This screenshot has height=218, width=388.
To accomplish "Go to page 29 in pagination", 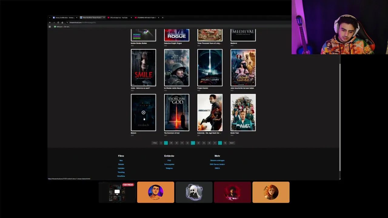I will pyautogui.click(x=171, y=143).
